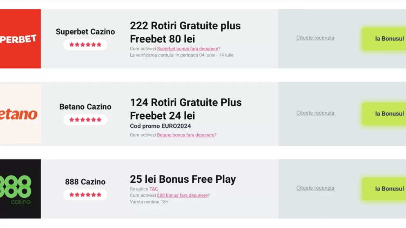Screen dimensions: 406x228
Task: Click the Superbet Cazino name heading
Action: tap(85, 31)
